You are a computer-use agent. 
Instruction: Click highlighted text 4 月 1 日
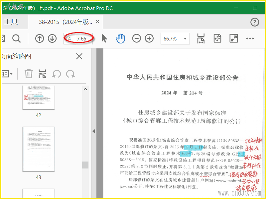[x=194, y=147]
